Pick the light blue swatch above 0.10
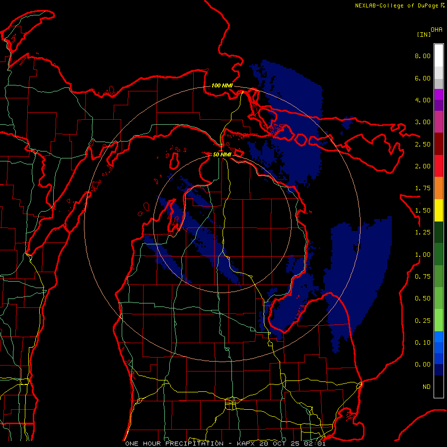The height and width of the screenshot is (447, 447). 439,337
